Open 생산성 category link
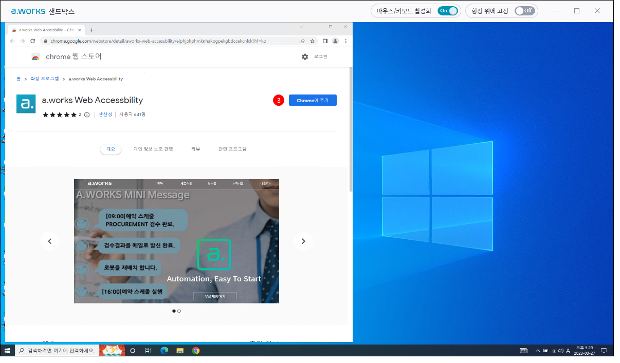The height and width of the screenshot is (363, 620). (105, 114)
